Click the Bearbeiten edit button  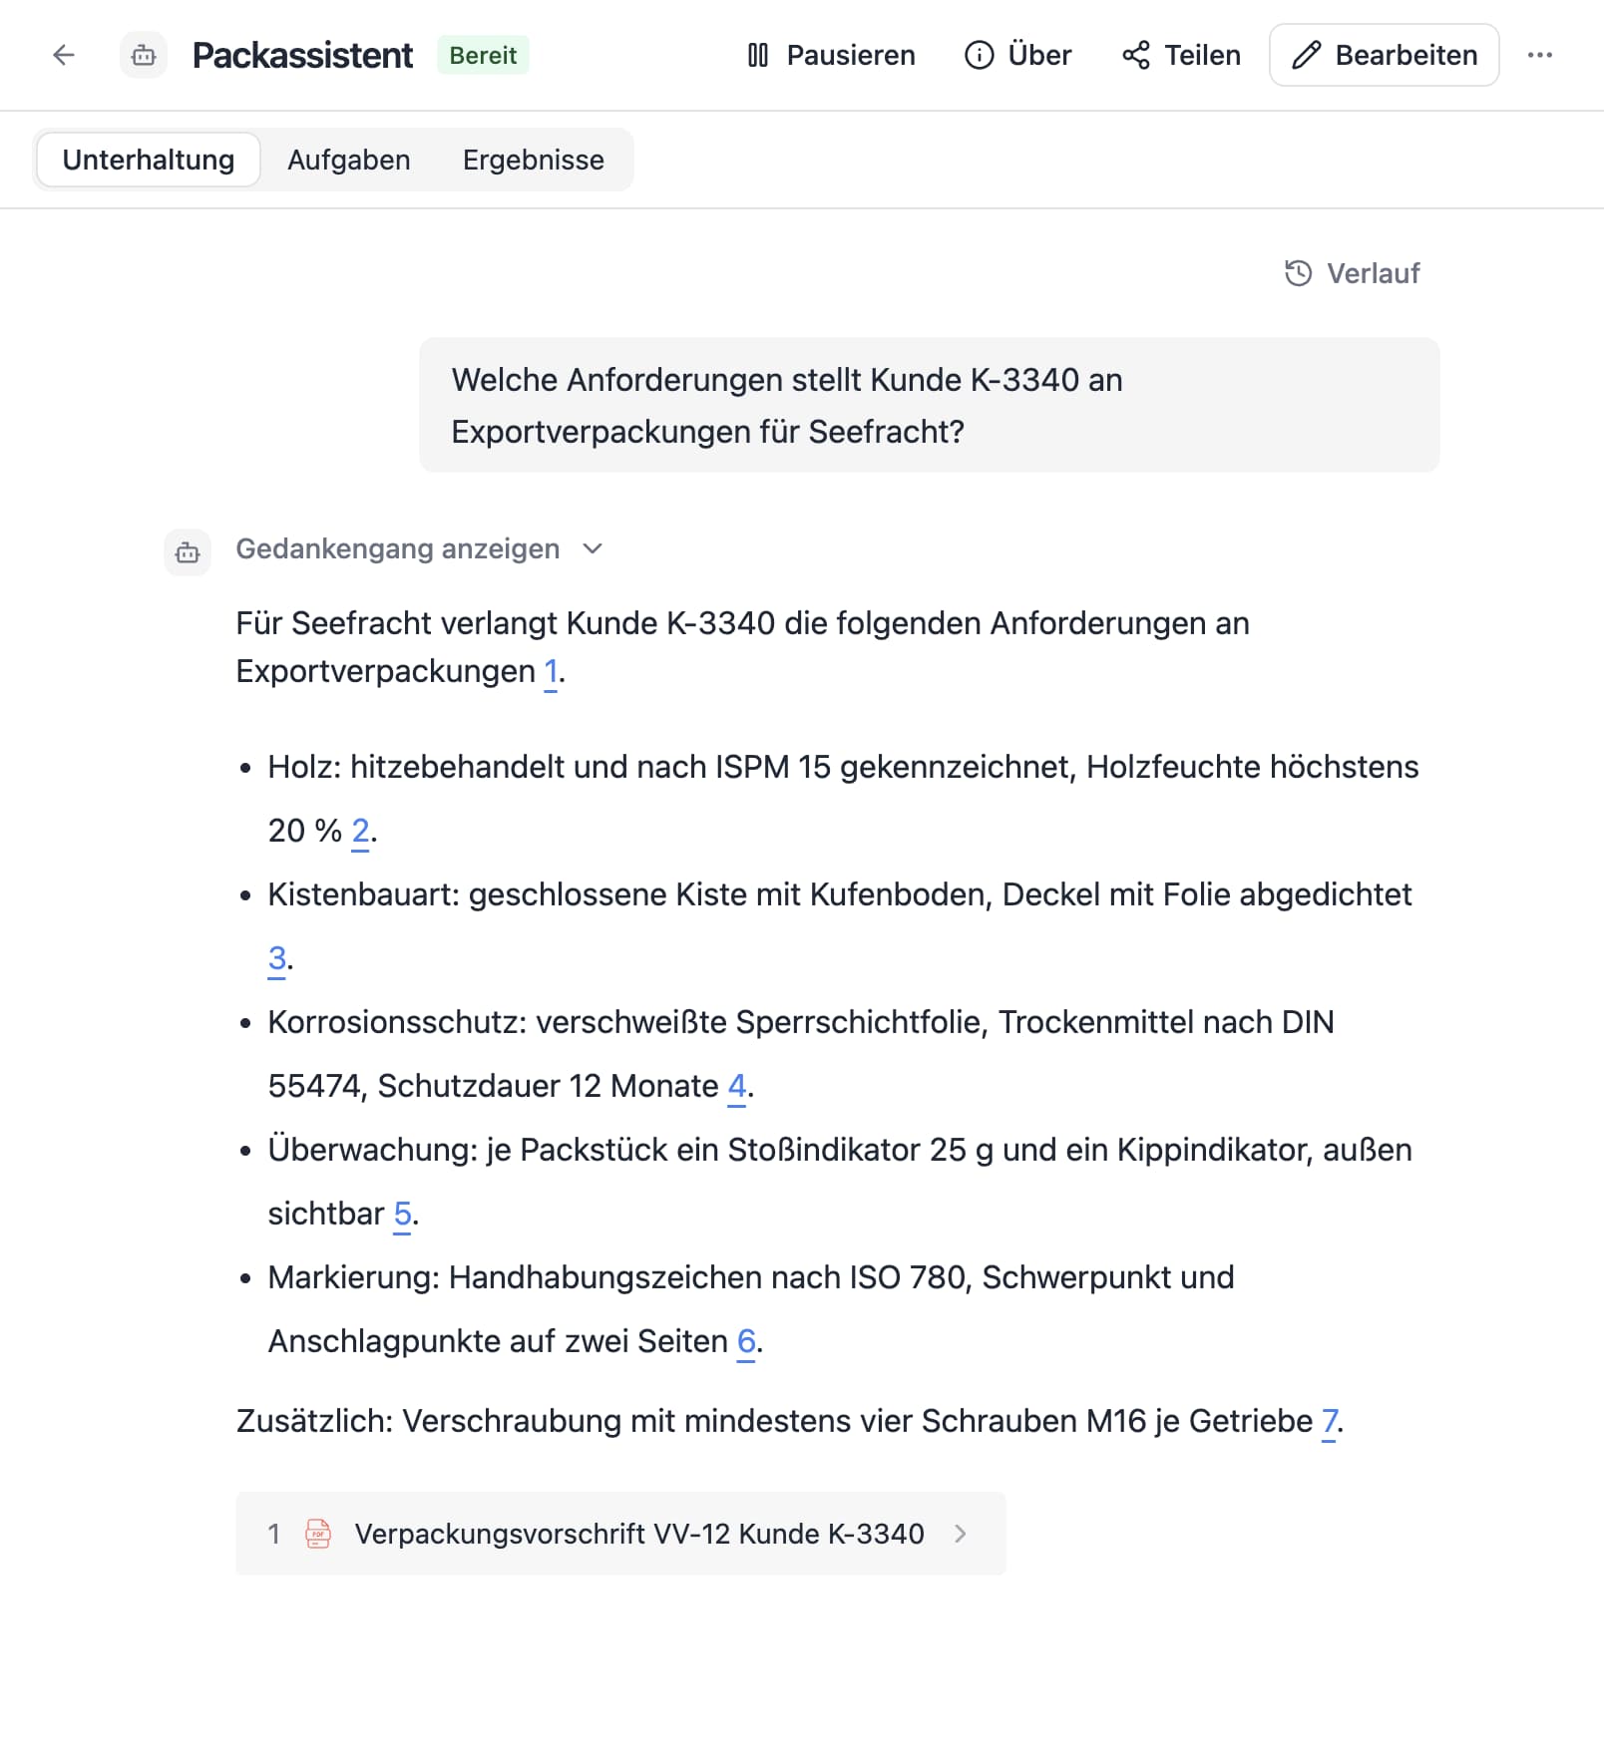pyautogui.click(x=1385, y=55)
